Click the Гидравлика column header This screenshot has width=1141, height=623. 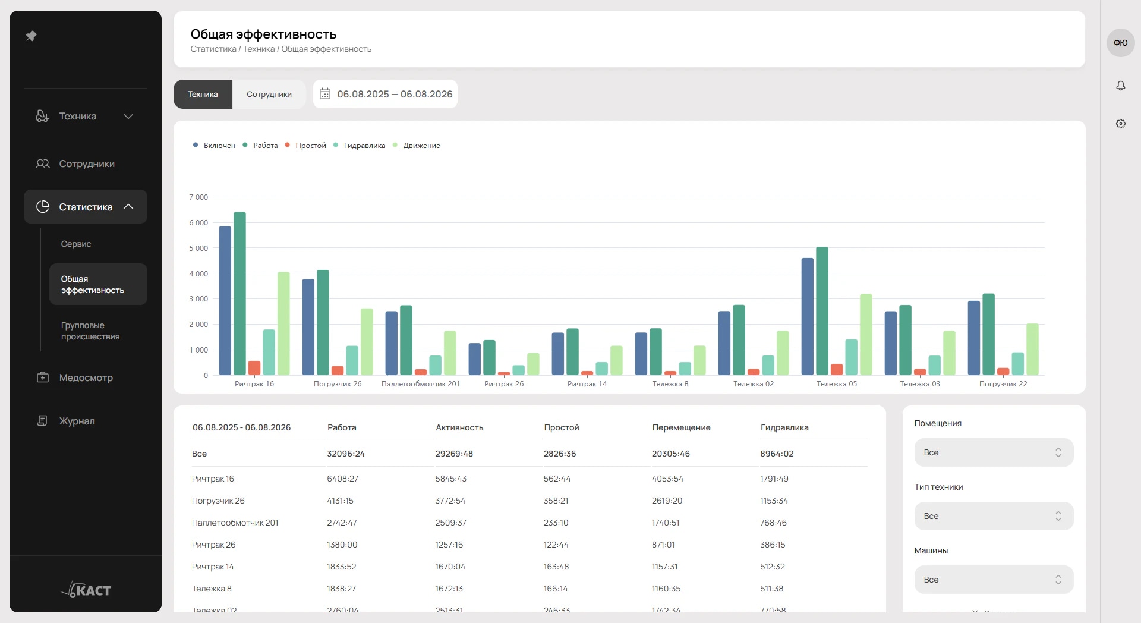coord(784,427)
